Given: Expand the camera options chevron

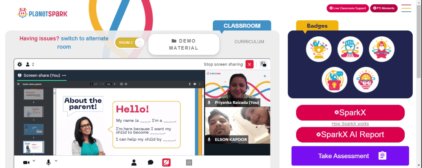Looking at the screenshot, I should click(x=34, y=161).
